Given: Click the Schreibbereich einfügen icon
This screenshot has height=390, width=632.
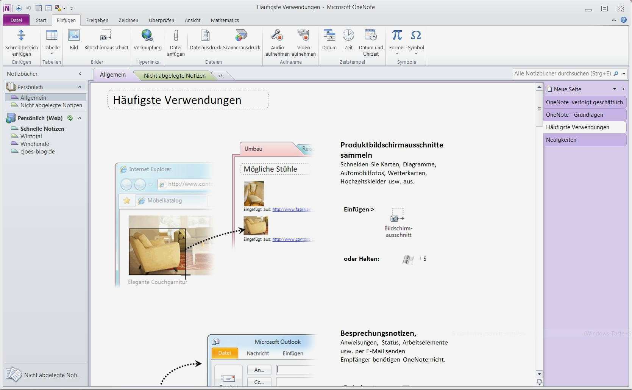Looking at the screenshot, I should click(x=21, y=35).
